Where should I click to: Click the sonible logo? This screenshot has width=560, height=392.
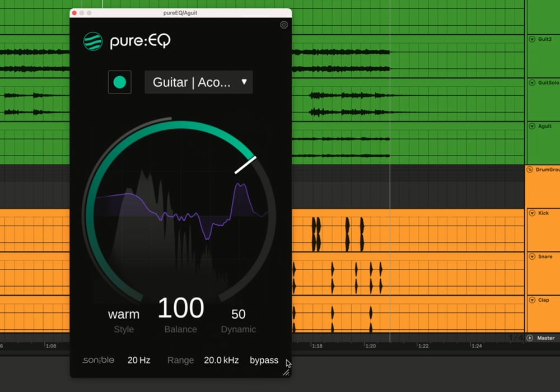pyautogui.click(x=99, y=360)
